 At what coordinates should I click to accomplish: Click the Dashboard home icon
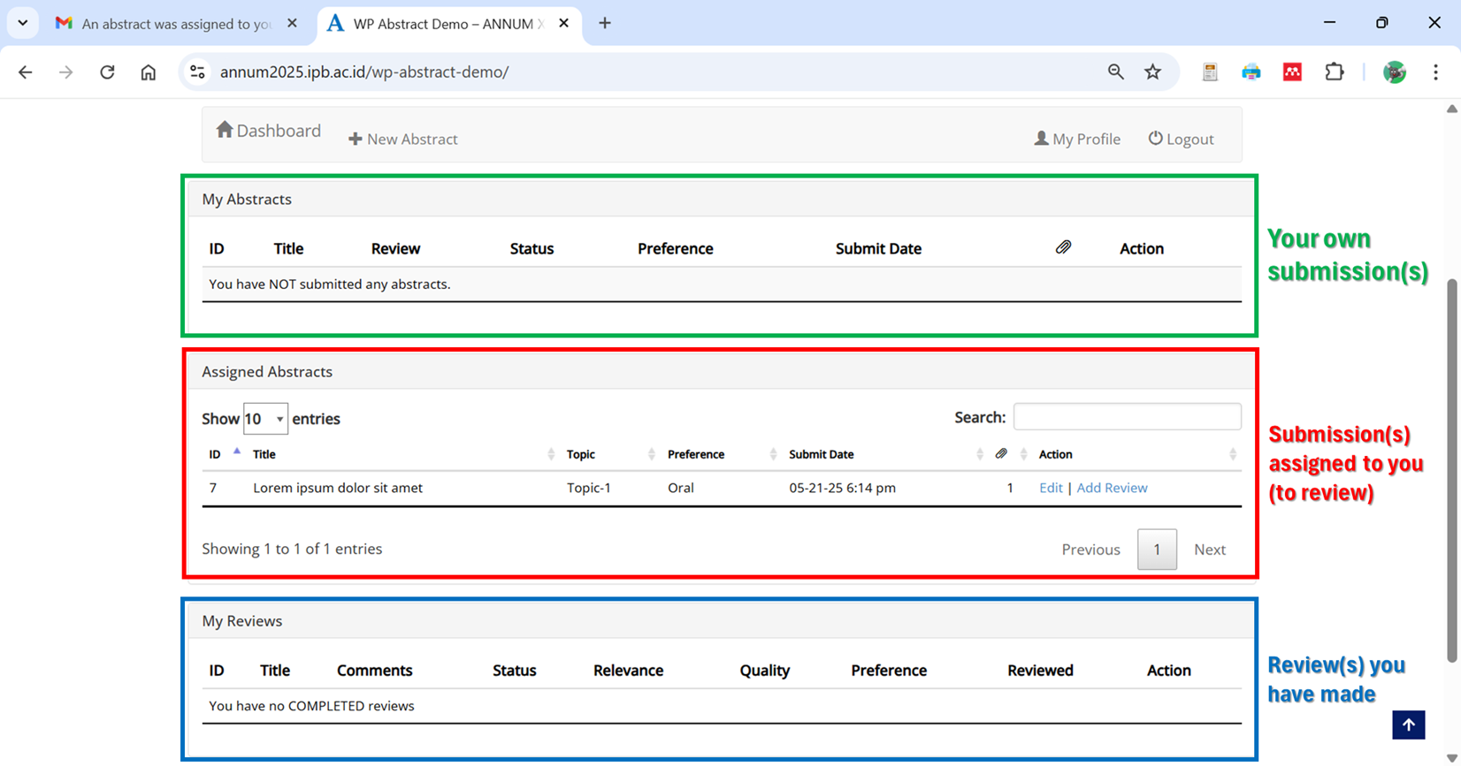coord(225,130)
